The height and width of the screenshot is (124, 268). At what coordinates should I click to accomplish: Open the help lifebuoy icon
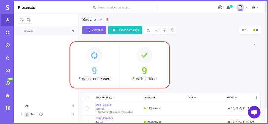[x=220, y=7]
